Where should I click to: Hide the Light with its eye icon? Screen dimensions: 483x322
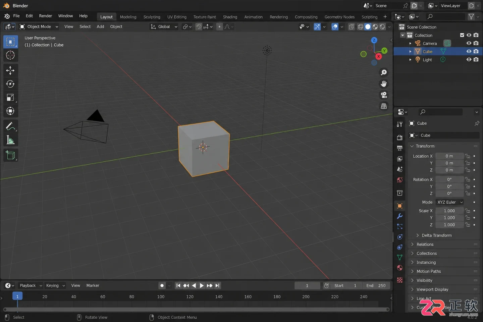pos(469,59)
